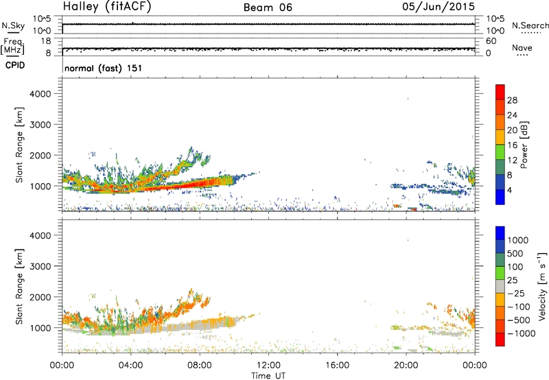This screenshot has width=549, height=380.
Task: Click the '20:00' time axis label
Action: click(406, 366)
